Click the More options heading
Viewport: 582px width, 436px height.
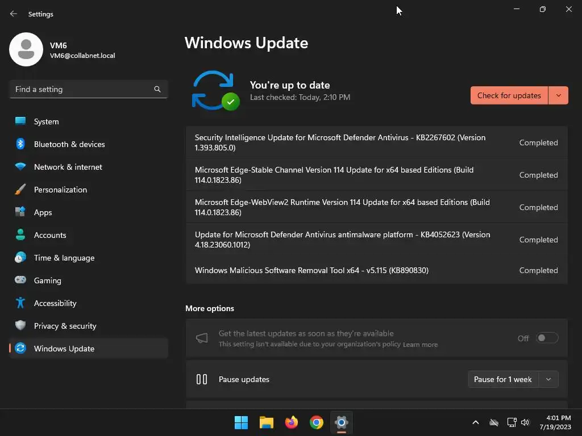[x=210, y=308]
